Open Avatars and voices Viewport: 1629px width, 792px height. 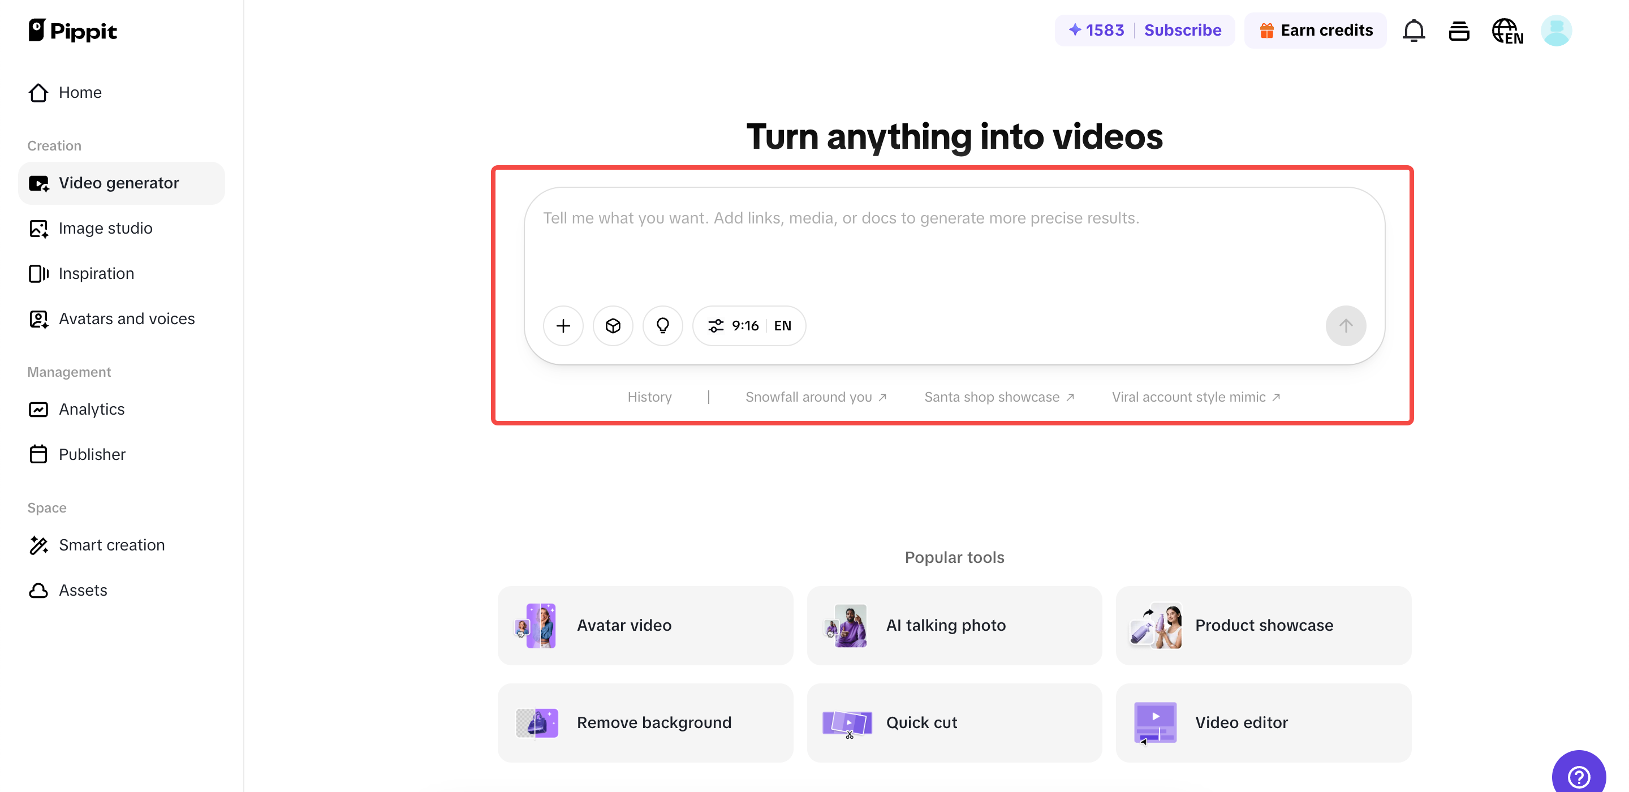coord(127,319)
